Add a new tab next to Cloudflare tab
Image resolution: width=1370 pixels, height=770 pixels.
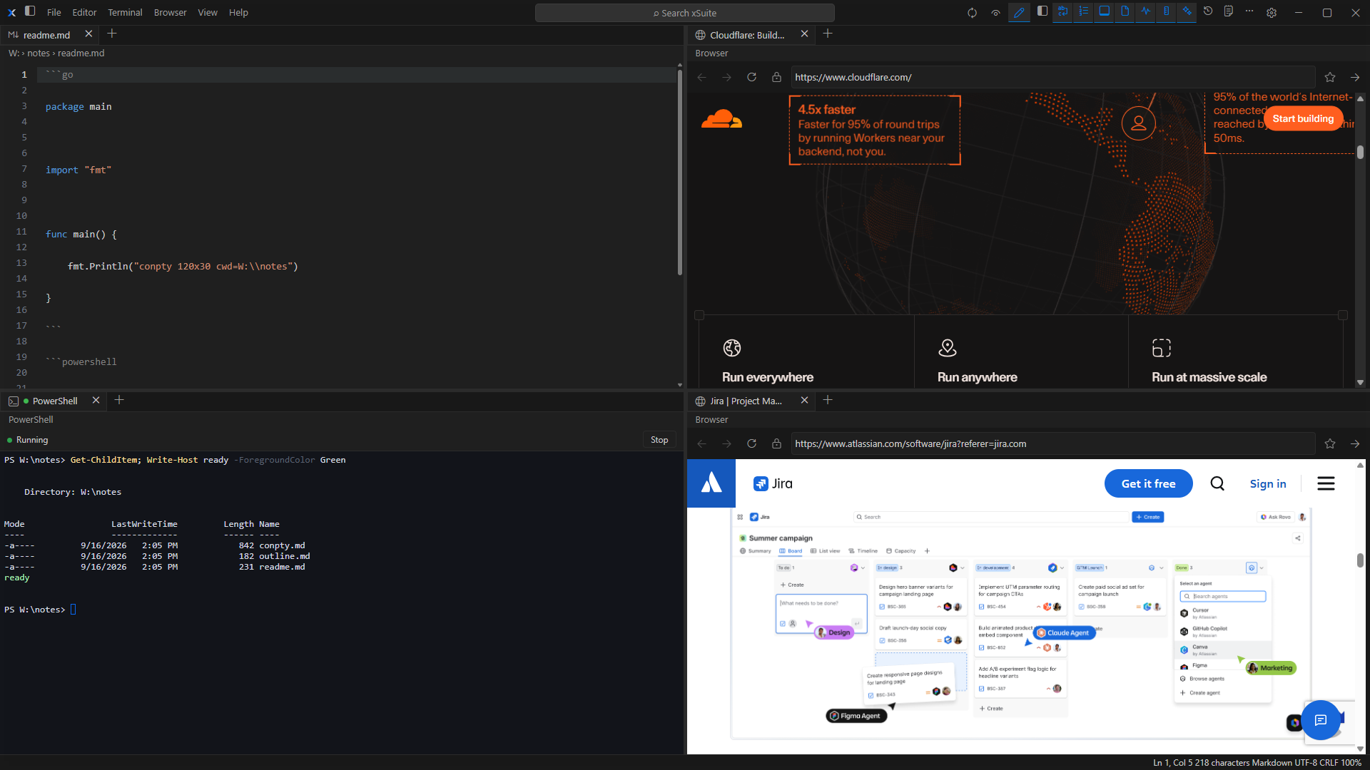(x=828, y=34)
